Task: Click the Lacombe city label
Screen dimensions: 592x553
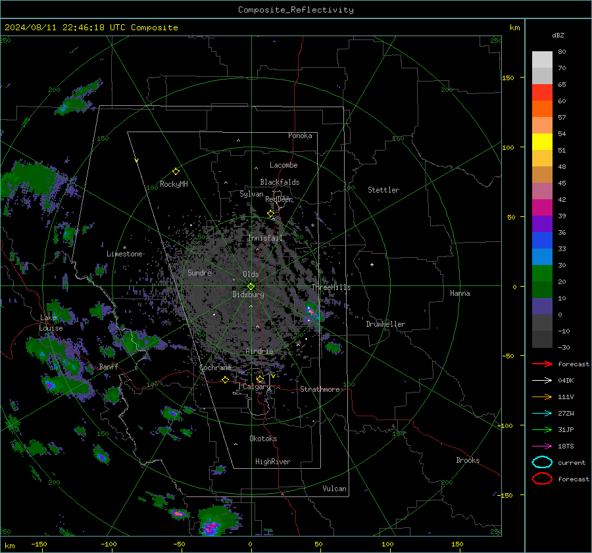Action: [284, 165]
